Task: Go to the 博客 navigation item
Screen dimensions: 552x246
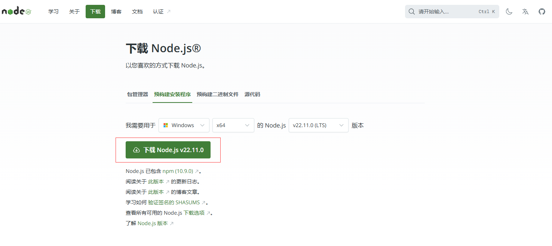Action: (x=116, y=12)
